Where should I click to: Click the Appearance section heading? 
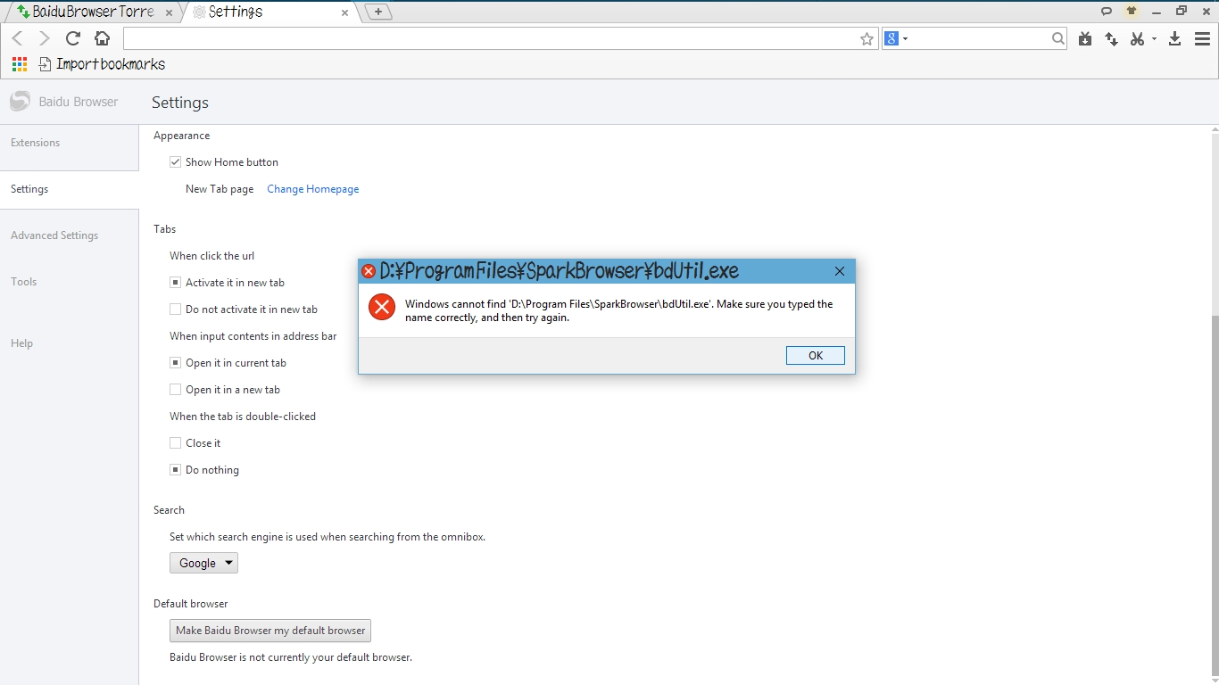coord(182,136)
